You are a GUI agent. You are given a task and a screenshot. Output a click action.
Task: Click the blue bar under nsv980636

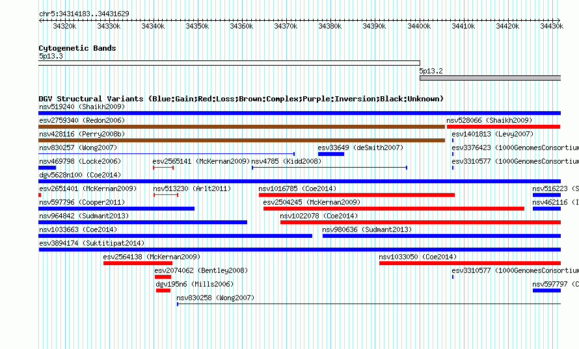coord(442,236)
